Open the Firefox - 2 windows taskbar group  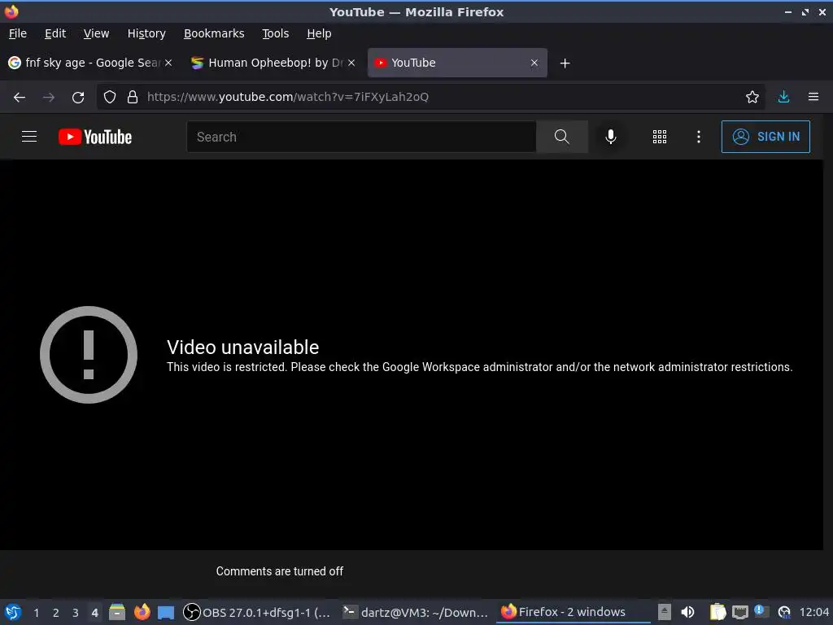574,612
